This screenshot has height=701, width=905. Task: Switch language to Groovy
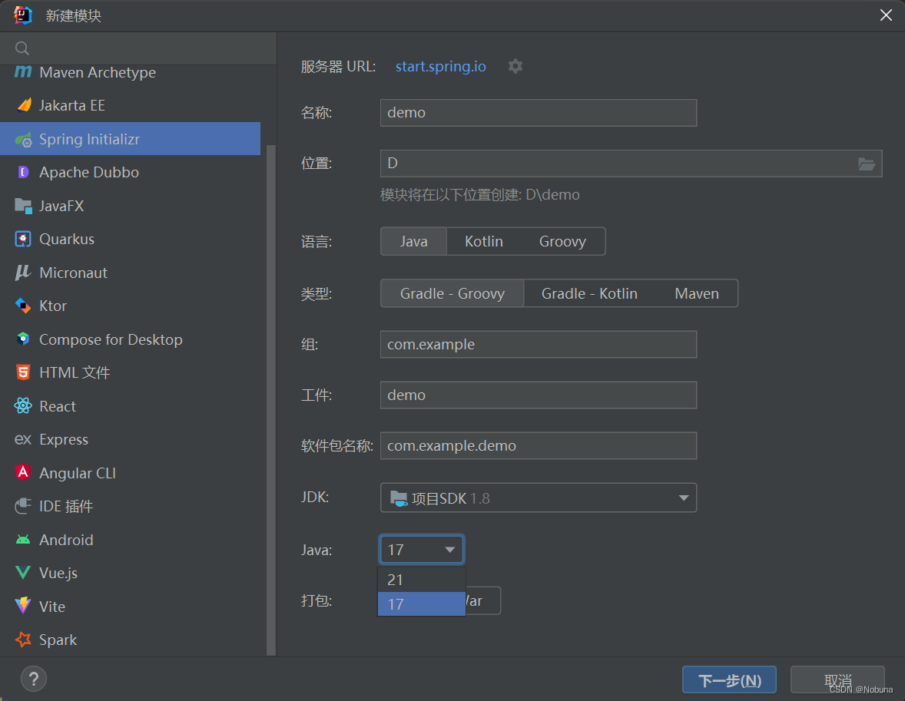click(x=562, y=241)
